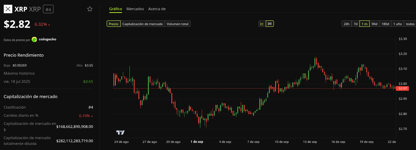Click the $3.20 price axis label

(x=403, y=54)
